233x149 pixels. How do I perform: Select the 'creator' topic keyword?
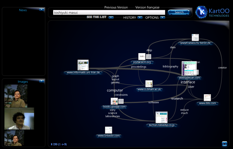point(222,68)
